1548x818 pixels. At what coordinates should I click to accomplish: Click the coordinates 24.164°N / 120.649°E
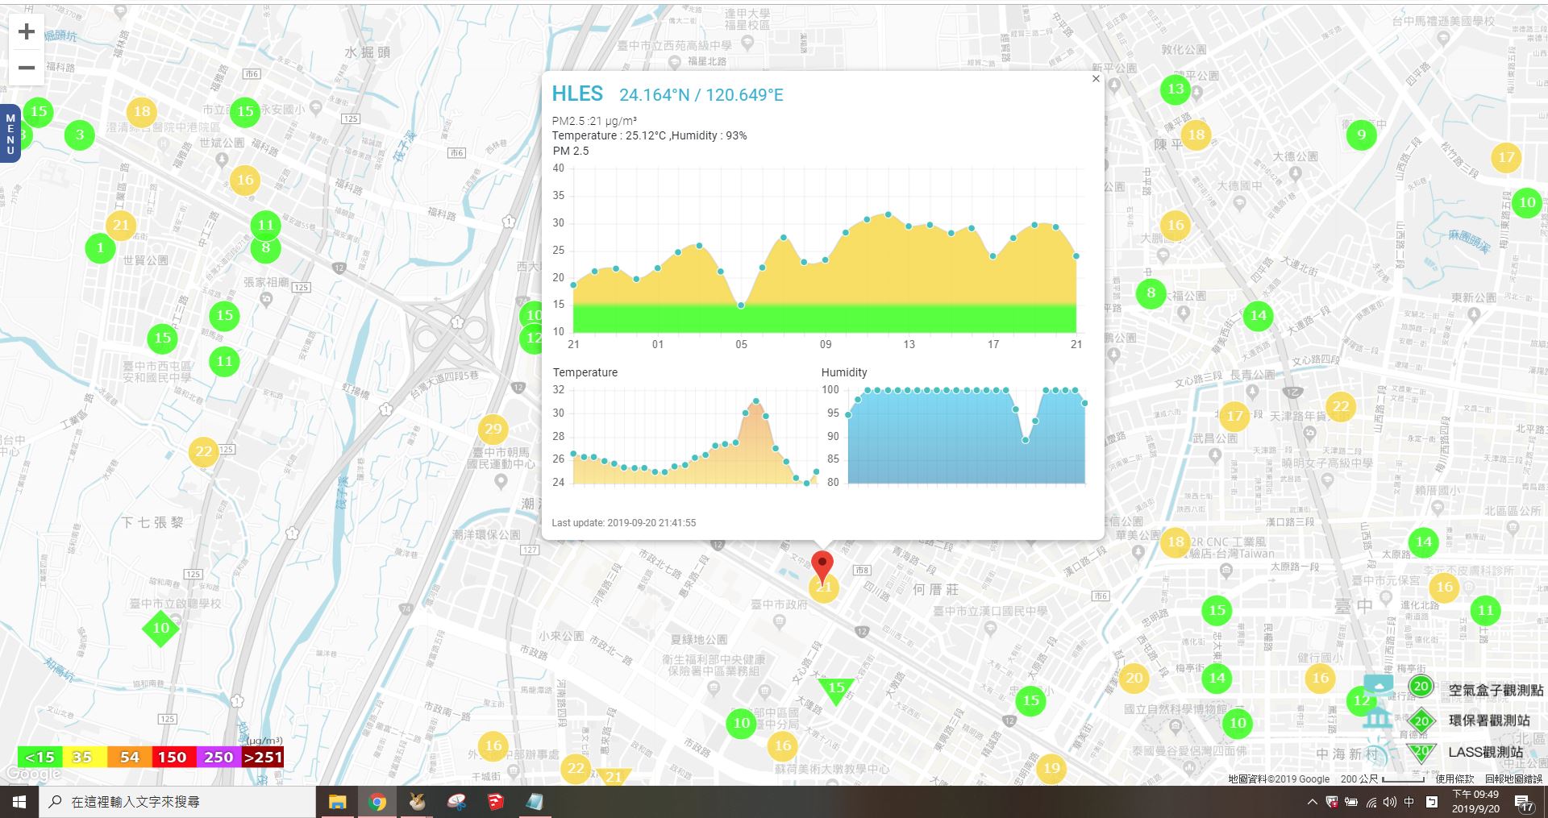[701, 95]
